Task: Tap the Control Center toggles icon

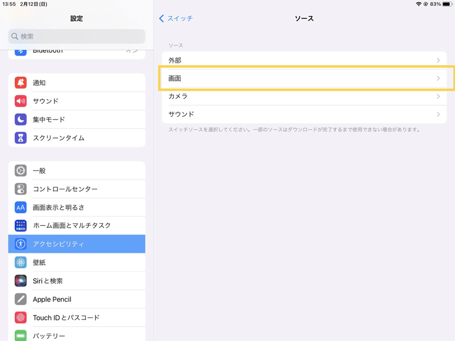Action: pos(21,189)
